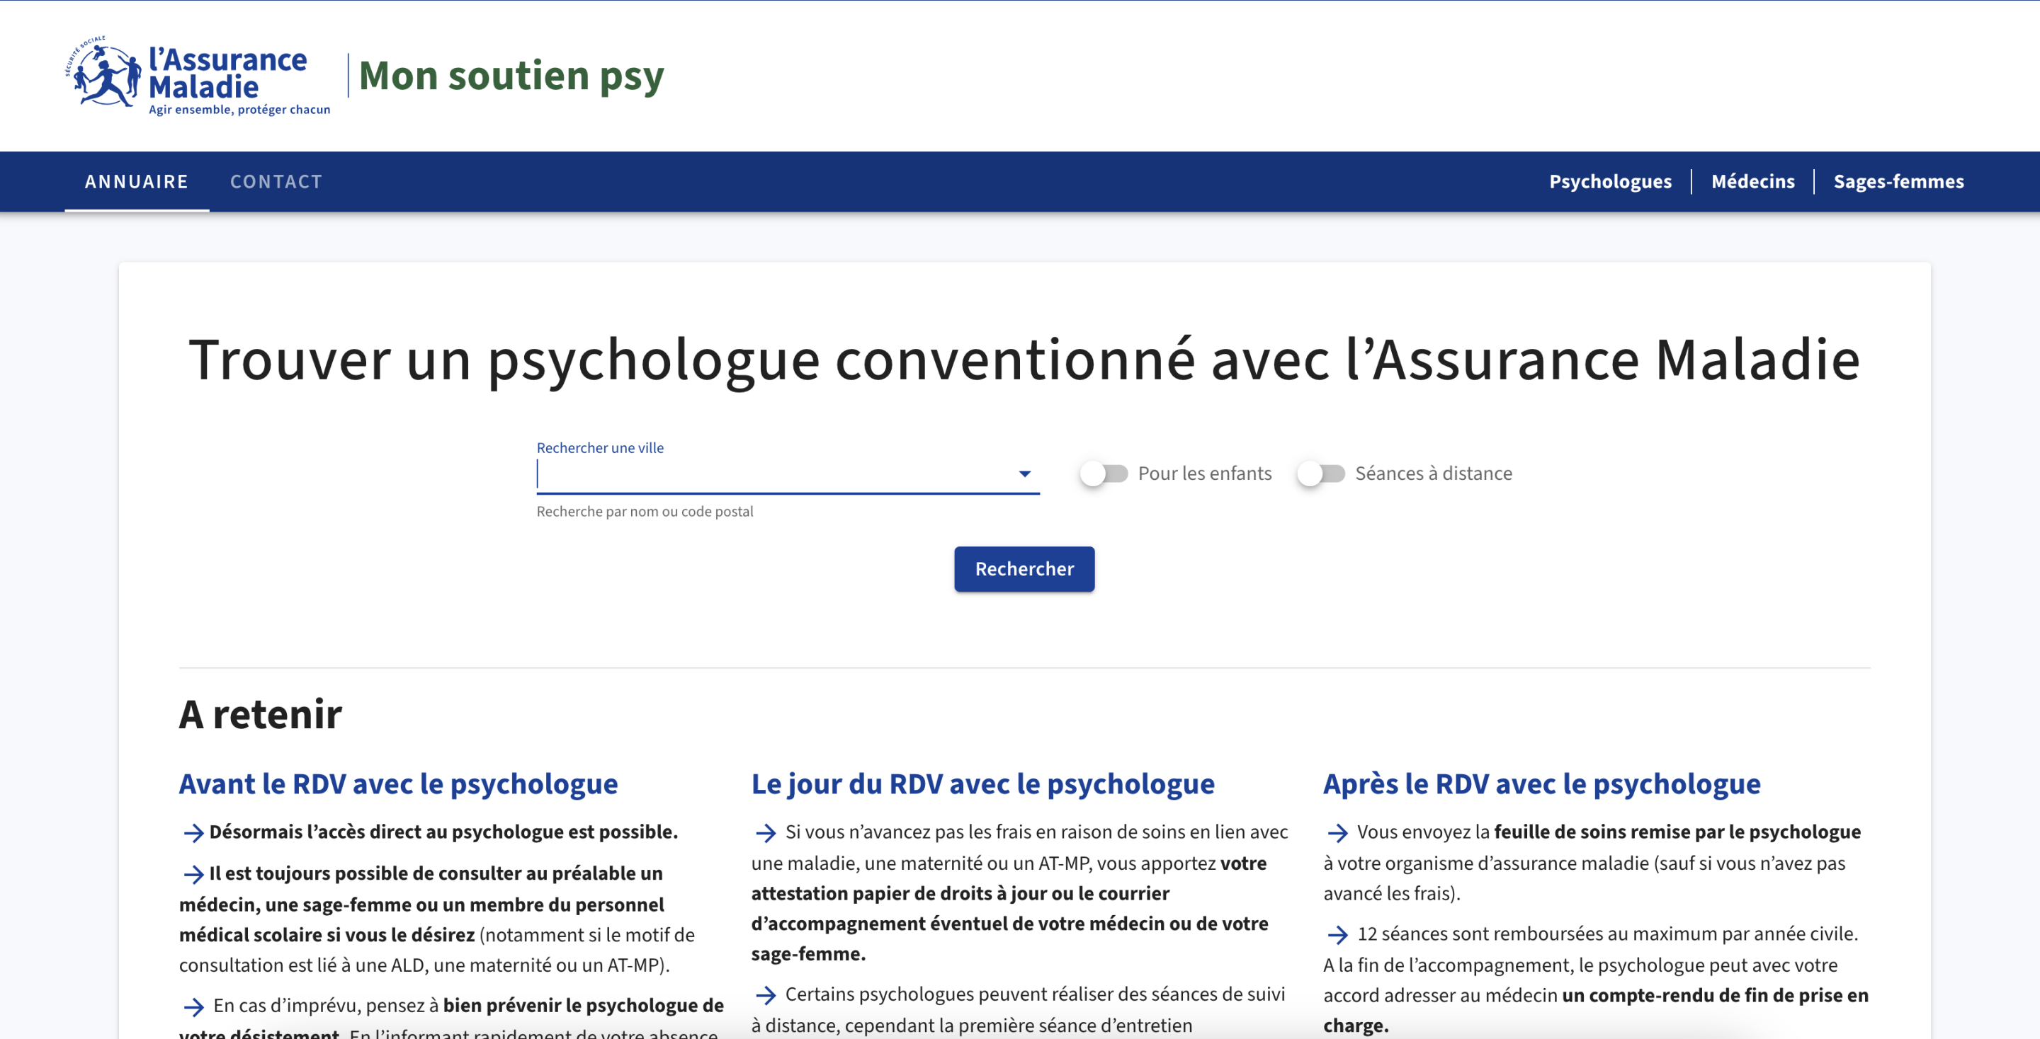Toggle 'Séances à distance' switch

pos(1321,473)
